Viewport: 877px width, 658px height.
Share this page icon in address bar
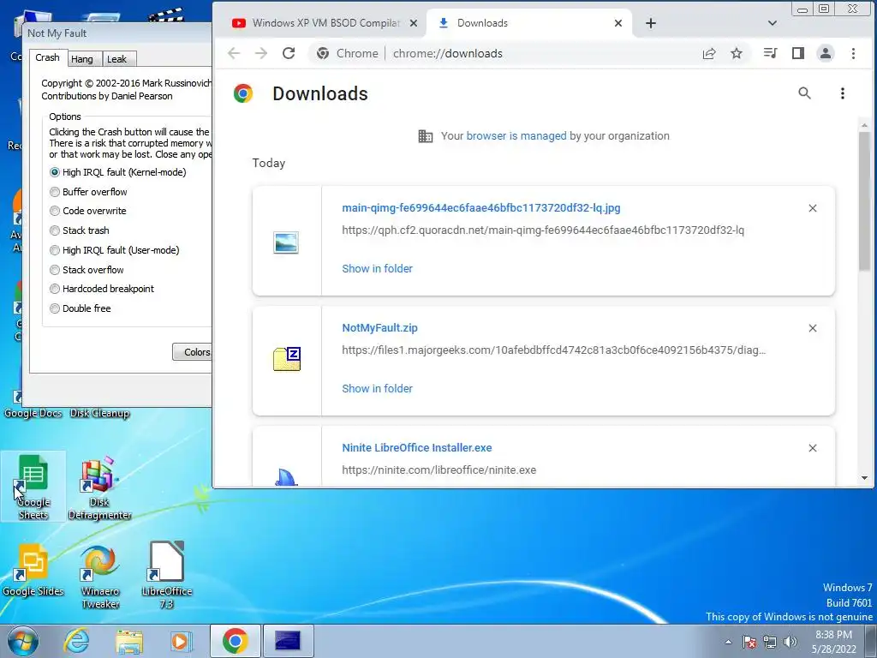coord(709,53)
